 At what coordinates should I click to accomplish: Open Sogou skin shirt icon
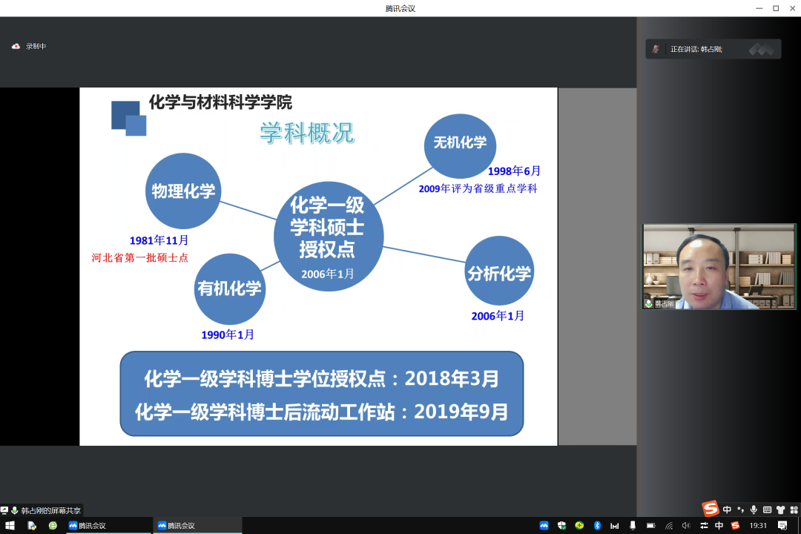click(x=780, y=510)
